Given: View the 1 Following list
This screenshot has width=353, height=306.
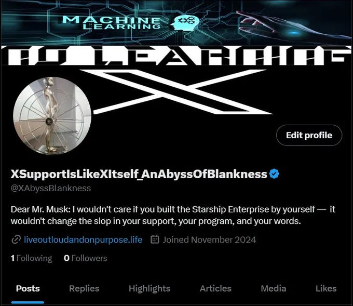Looking at the screenshot, I should click(31, 258).
